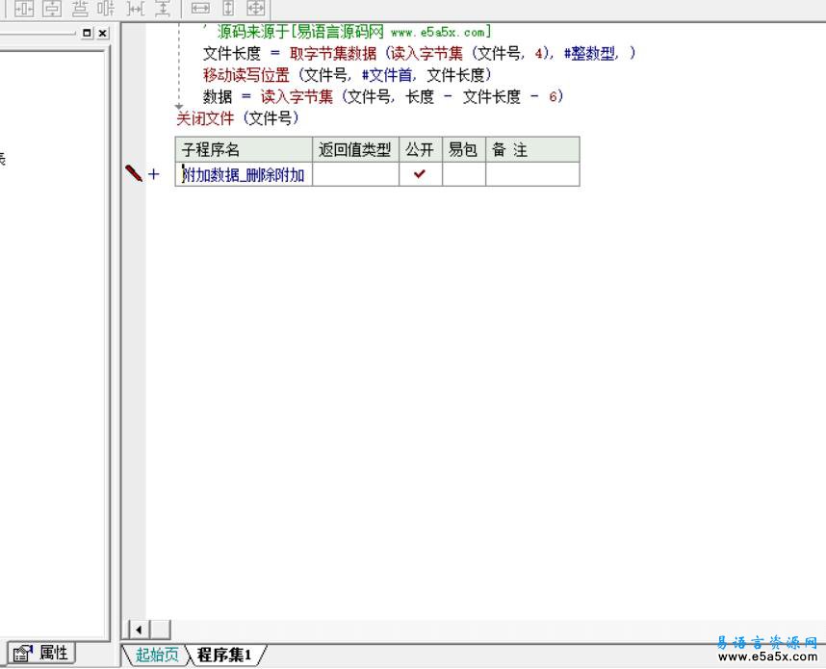Switch to the 程序集1 tab
The image size is (826, 669).
click(224, 655)
